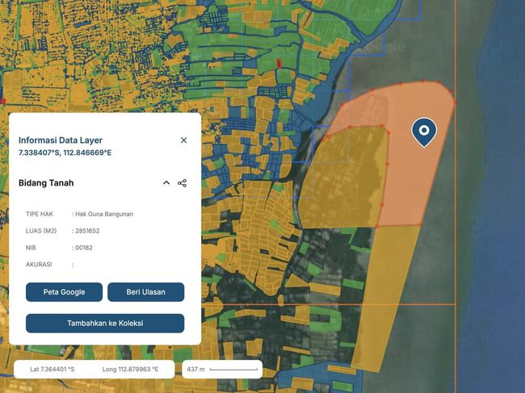Image resolution: width=525 pixels, height=393 pixels.
Task: Click Tambahkan ke Koleksi button
Action: (x=105, y=323)
